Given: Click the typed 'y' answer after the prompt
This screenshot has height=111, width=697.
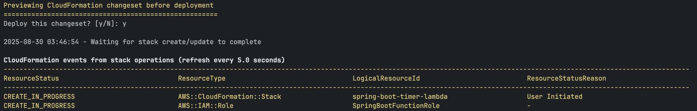Looking at the screenshot, I should click(x=124, y=24).
